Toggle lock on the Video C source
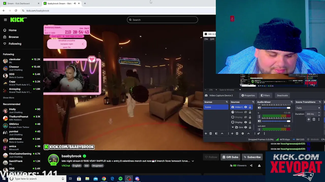 pyautogui.click(x=250, y=107)
